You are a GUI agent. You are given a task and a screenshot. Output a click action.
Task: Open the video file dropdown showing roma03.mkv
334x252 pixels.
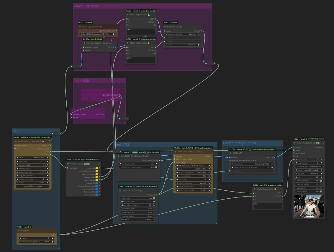pos(32,158)
